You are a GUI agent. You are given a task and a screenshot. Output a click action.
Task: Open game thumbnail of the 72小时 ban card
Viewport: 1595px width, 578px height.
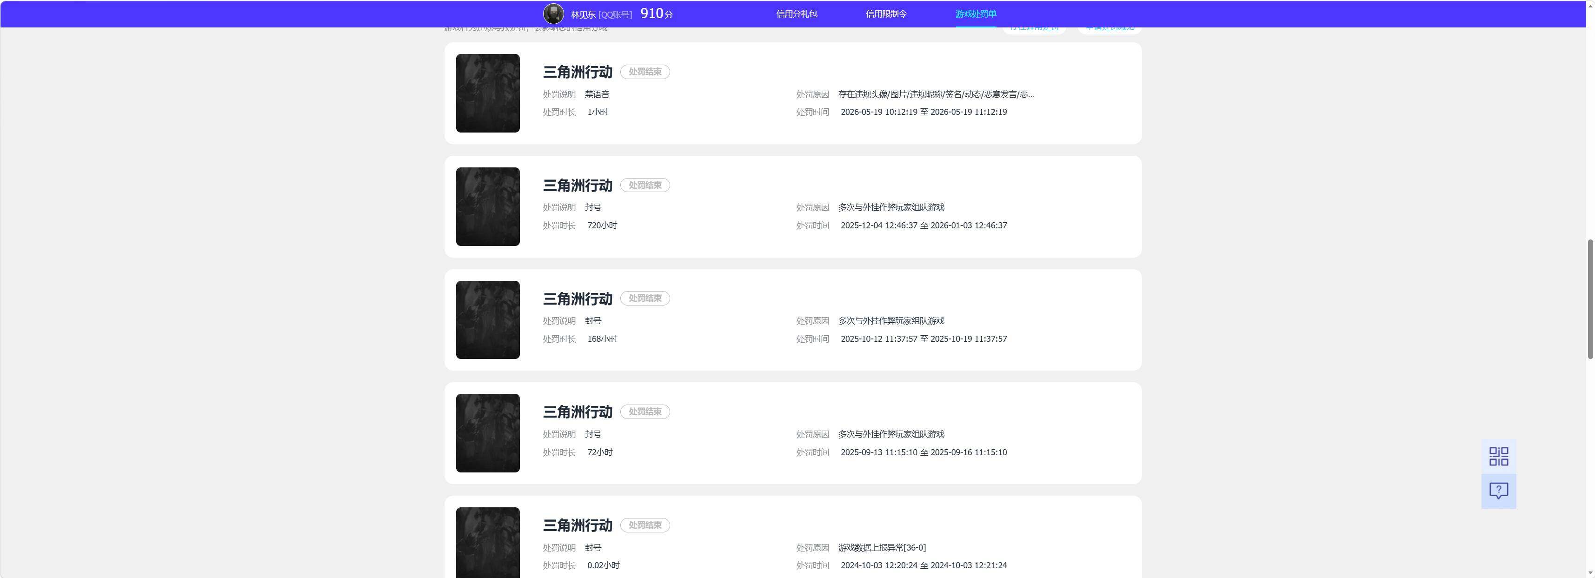(x=488, y=433)
